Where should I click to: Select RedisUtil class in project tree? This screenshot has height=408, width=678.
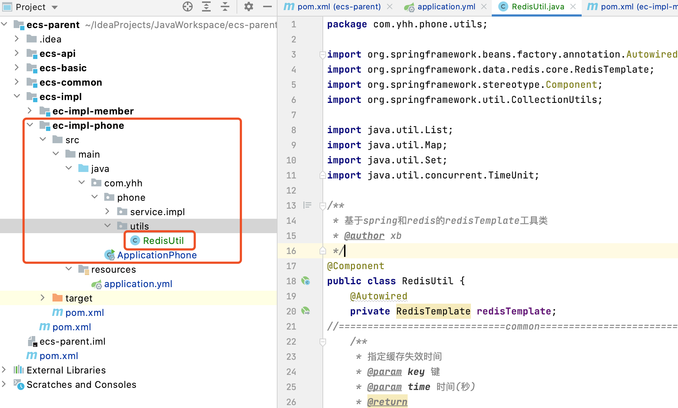coord(163,240)
